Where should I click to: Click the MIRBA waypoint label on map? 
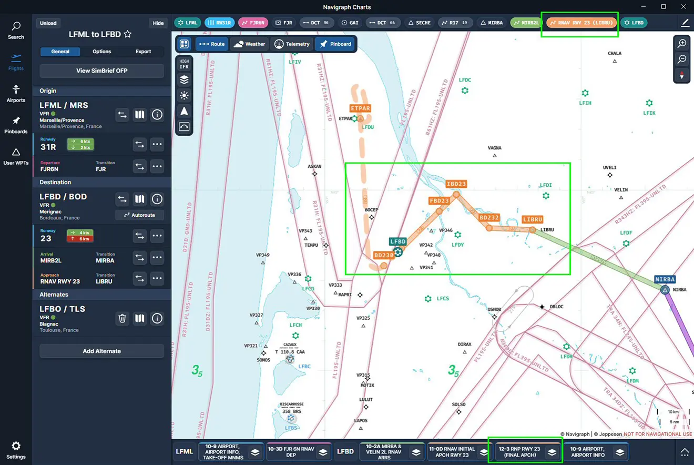665,279
